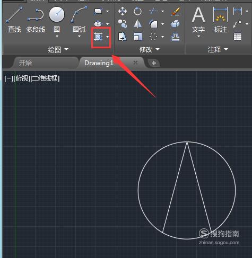The height and width of the screenshot is (258, 252).
Task: Activate the Move tool
Action: pyautogui.click(x=123, y=11)
